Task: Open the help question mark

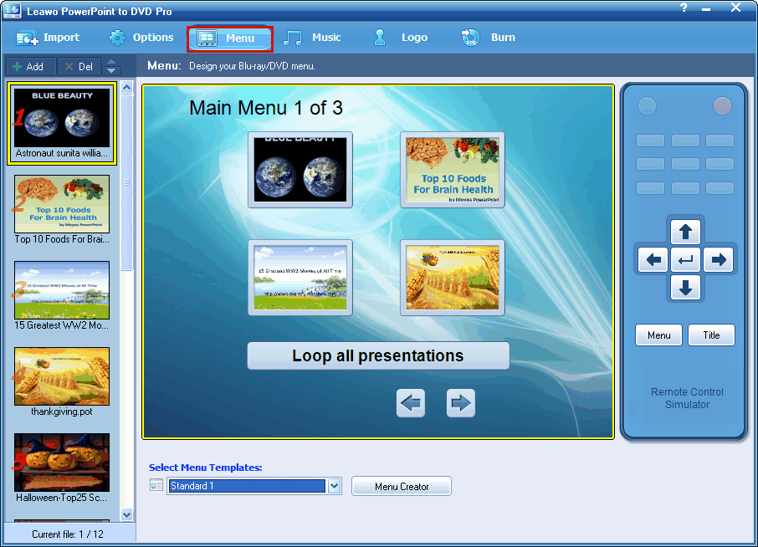Action: point(683,8)
